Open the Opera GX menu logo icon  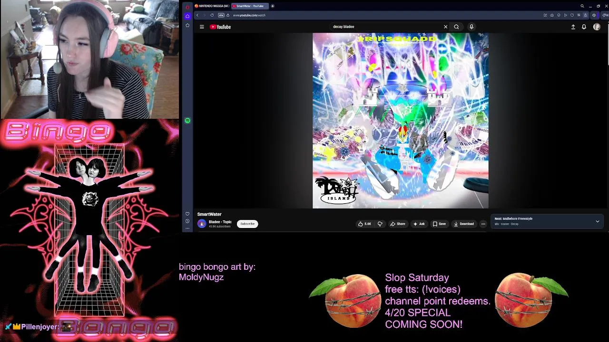click(187, 7)
